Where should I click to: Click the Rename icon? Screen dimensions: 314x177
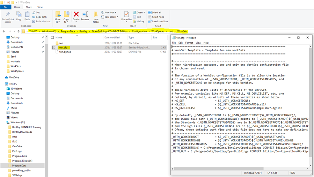click(85, 14)
